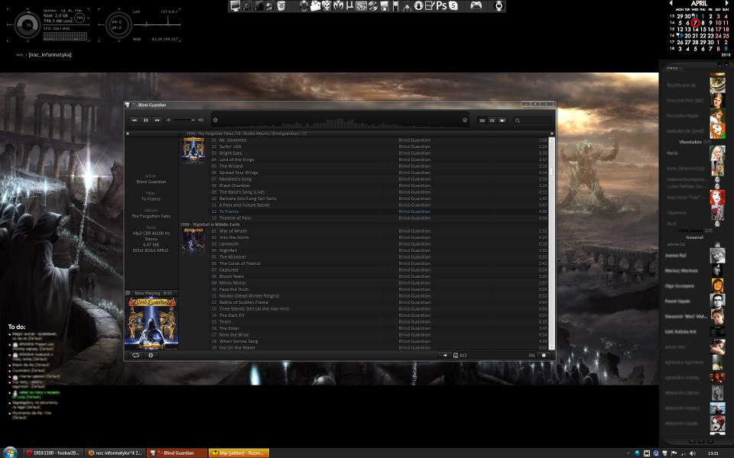734x458 pixels.
Task: Click the player search field
Action: [x=535, y=120]
